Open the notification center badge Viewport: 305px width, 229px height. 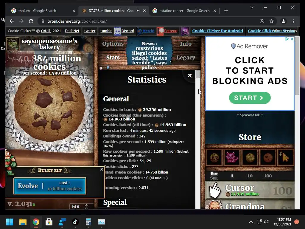pyautogui.click(x=296, y=222)
